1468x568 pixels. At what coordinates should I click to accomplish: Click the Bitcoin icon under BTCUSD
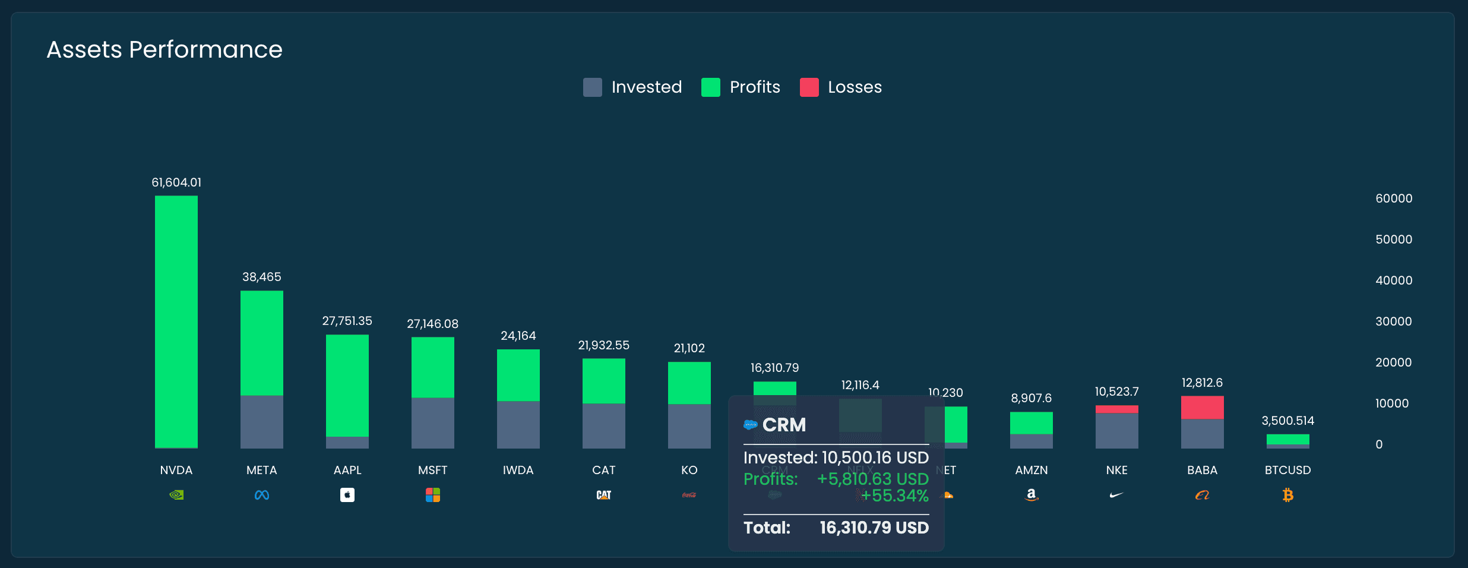pos(1288,495)
